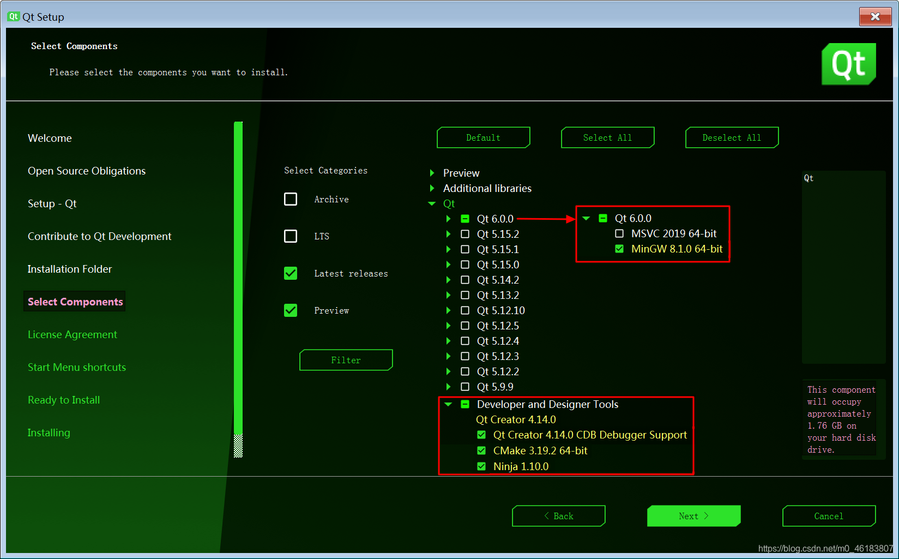Proceed with the Next button
This screenshot has width=899, height=559.
(694, 516)
